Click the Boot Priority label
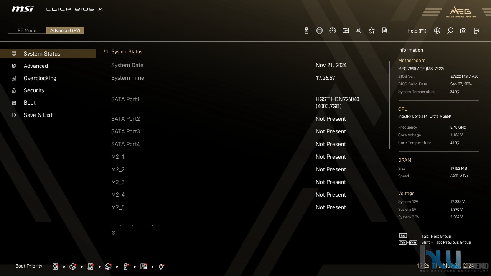This screenshot has width=491, height=276. [29, 266]
